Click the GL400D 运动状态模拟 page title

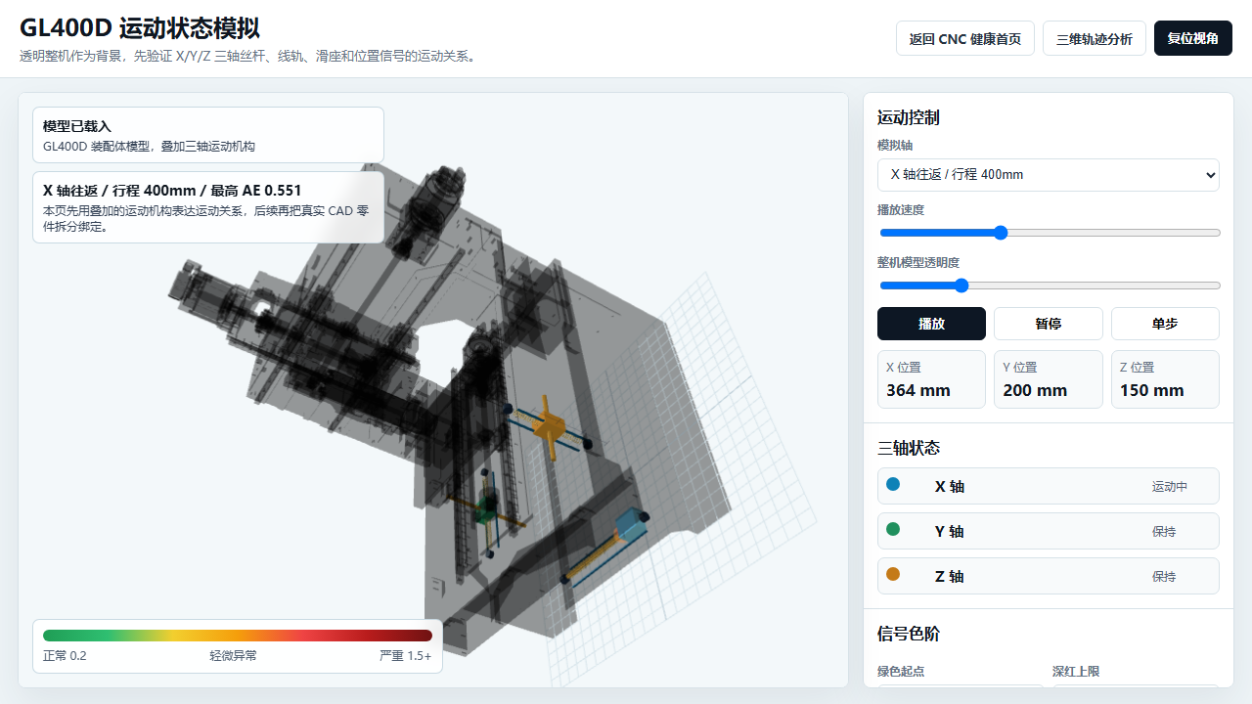click(x=140, y=27)
